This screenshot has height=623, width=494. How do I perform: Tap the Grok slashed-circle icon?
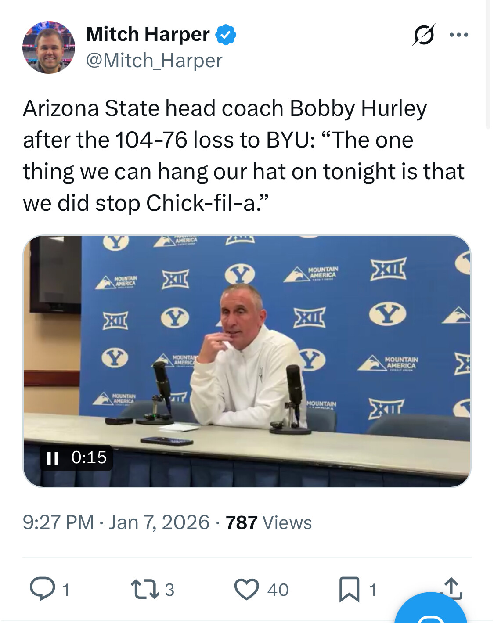point(423,35)
